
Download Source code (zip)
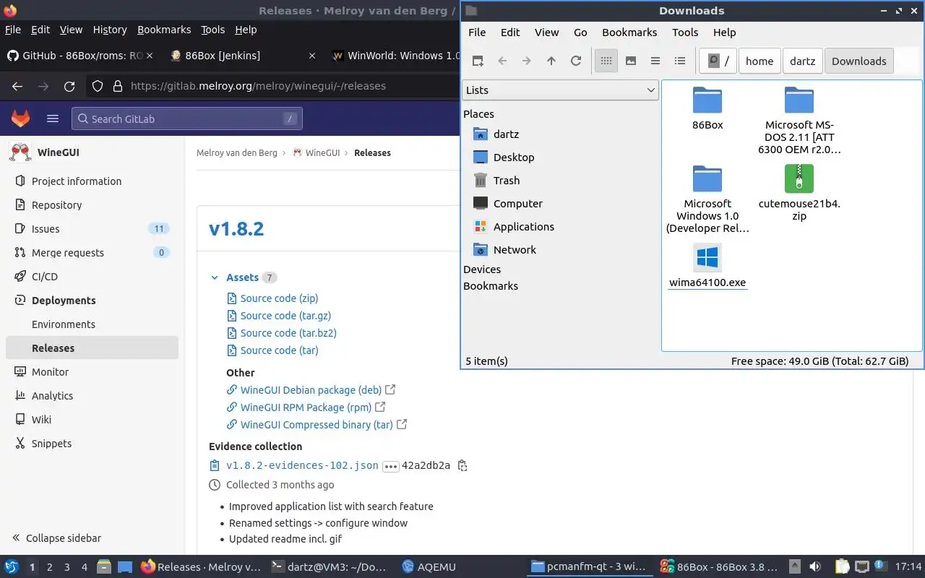pos(279,298)
